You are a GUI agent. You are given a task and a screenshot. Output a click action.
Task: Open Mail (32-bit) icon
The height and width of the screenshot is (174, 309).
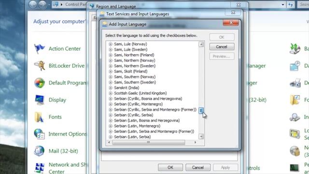point(39,151)
